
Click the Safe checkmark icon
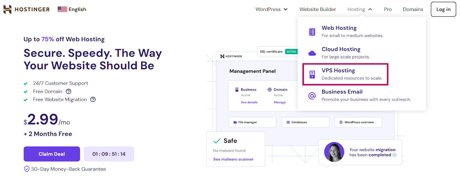point(217,141)
